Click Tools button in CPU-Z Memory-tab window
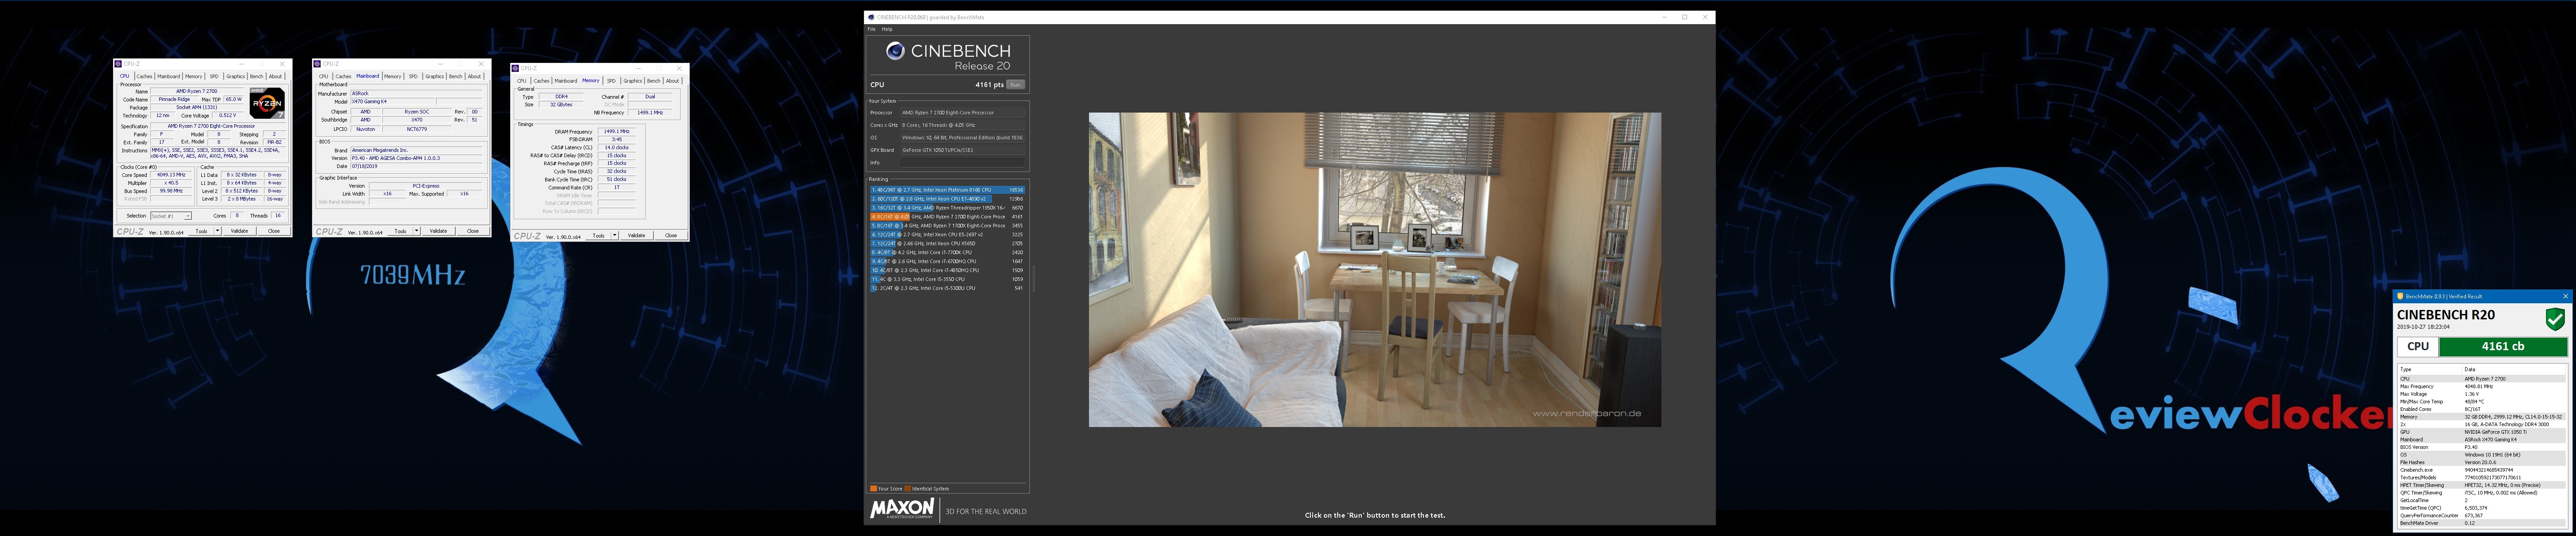This screenshot has width=2576, height=536. (x=598, y=235)
